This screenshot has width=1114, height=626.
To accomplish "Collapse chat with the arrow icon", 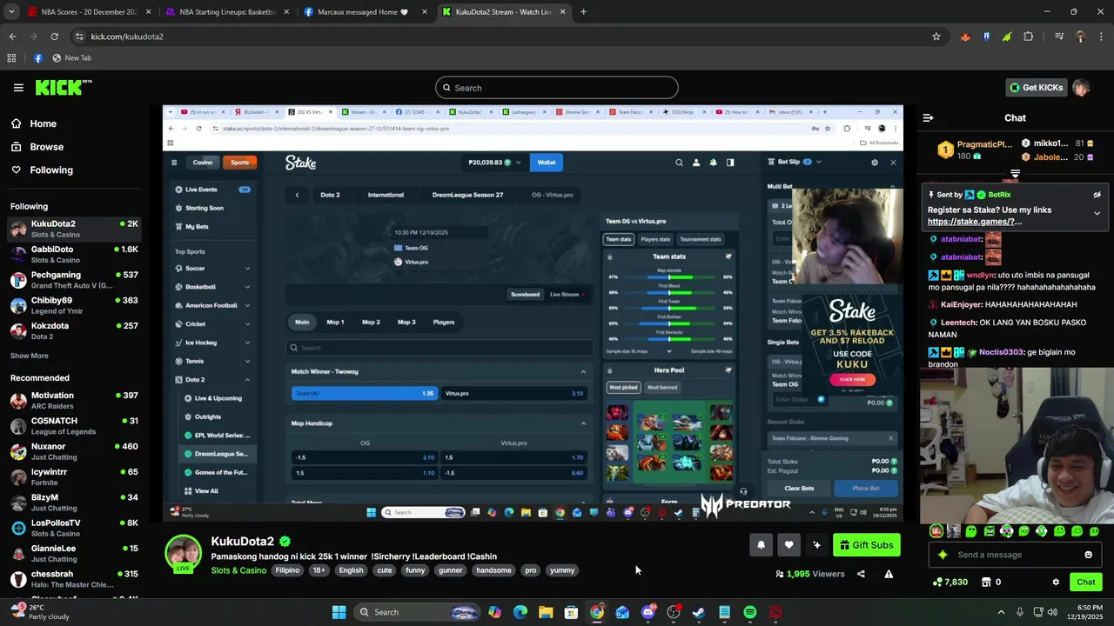I will pos(928,117).
